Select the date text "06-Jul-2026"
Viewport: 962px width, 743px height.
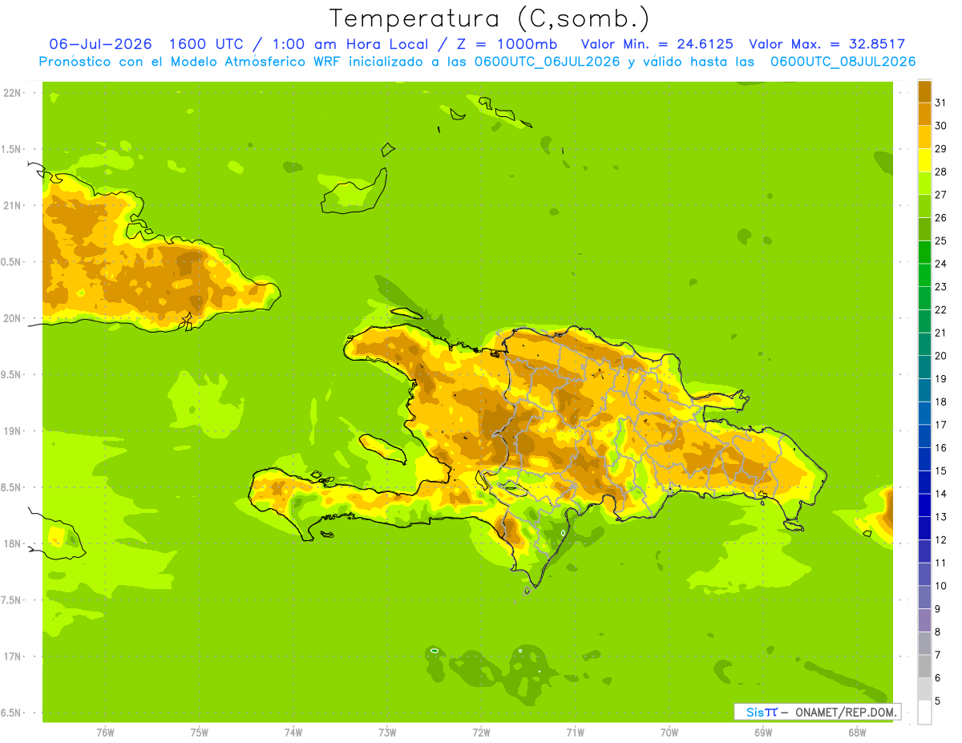point(100,44)
